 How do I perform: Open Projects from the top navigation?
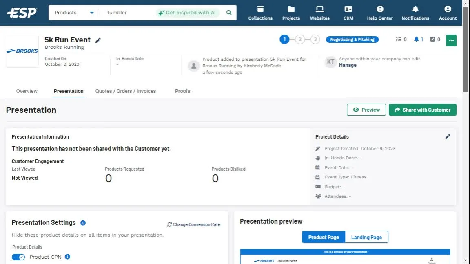pos(291,13)
